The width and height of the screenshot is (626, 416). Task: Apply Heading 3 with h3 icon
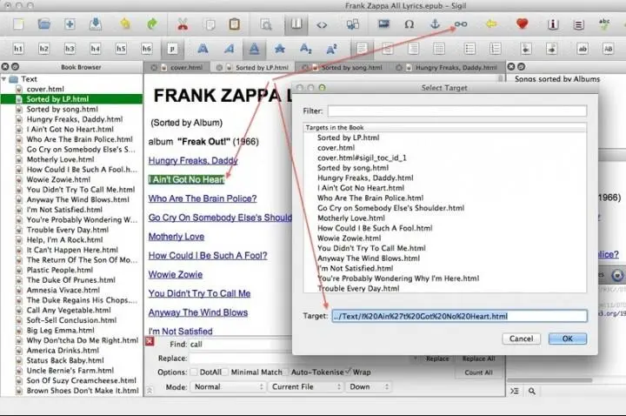click(70, 49)
